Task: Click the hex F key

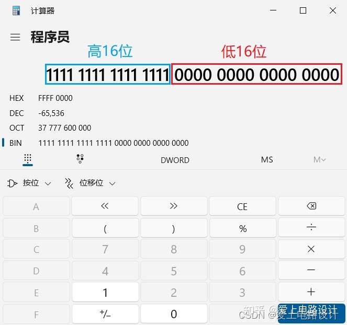Action: (36, 314)
